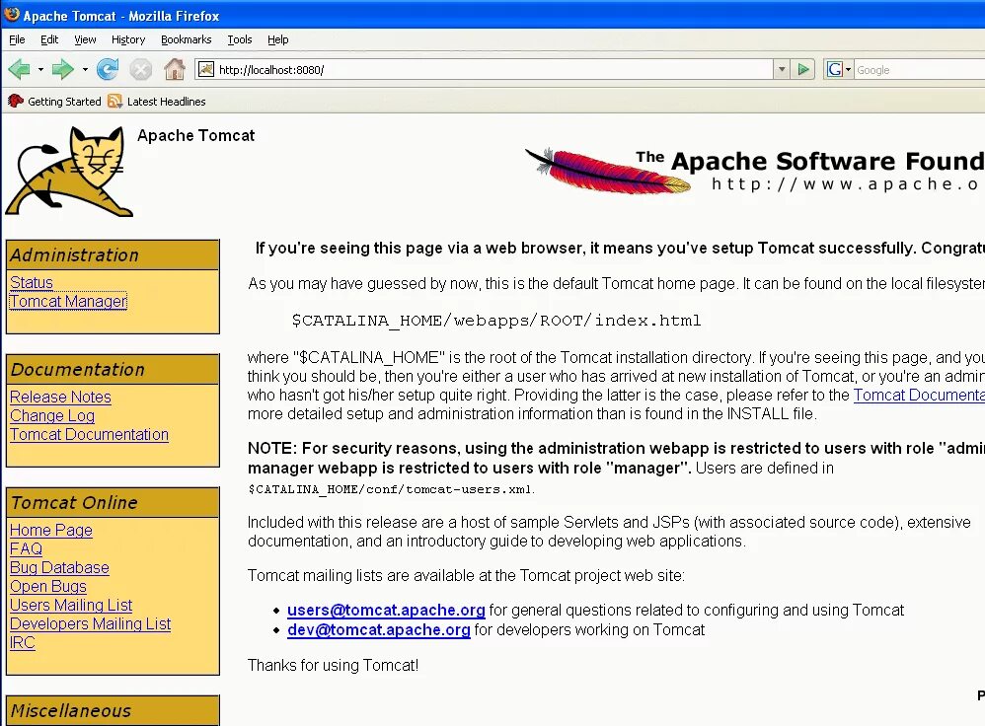Open the Forward button history dropdown arrow

(85, 69)
